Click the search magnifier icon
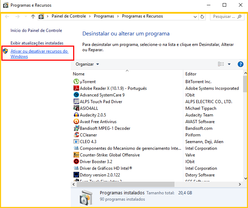The image size is (248, 208). [240, 16]
